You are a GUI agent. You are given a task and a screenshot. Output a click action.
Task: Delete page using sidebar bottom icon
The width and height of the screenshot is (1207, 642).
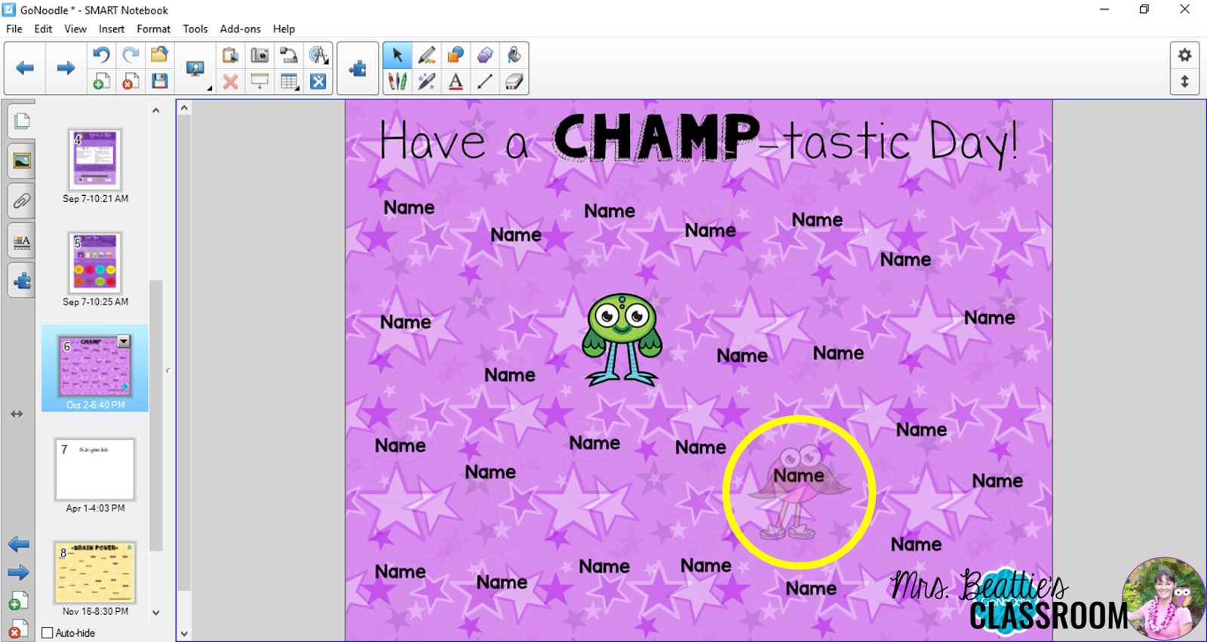pos(18,629)
